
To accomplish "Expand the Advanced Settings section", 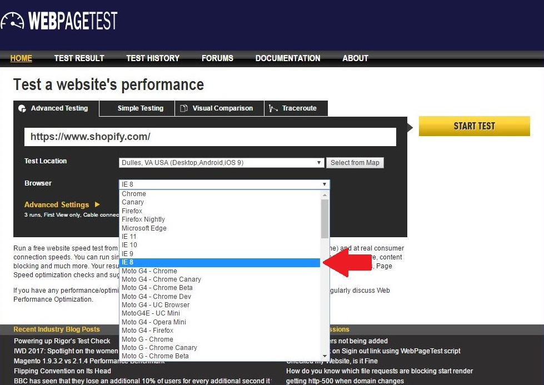I will [57, 204].
